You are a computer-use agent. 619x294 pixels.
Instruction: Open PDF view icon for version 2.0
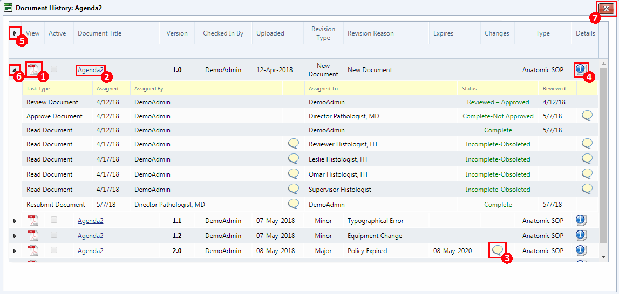point(33,250)
